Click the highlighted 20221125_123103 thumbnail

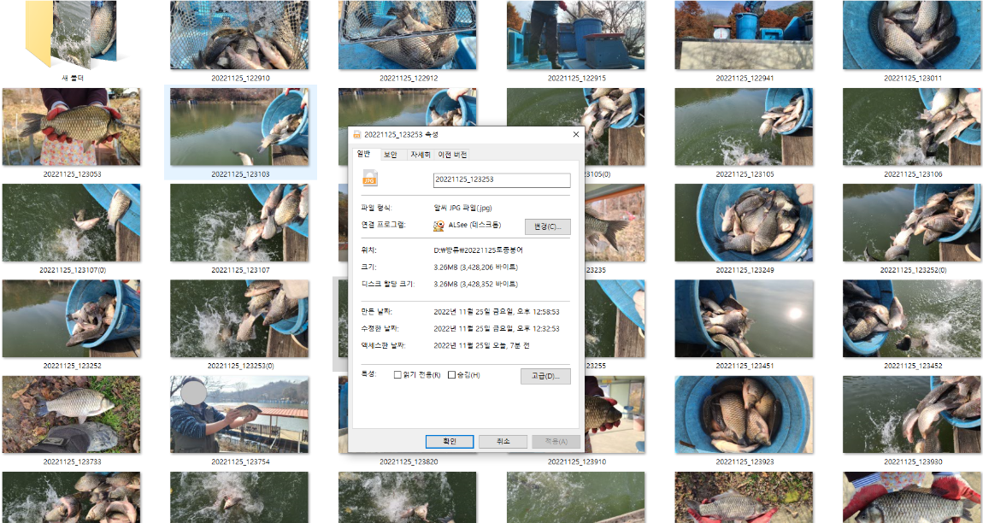point(240,128)
